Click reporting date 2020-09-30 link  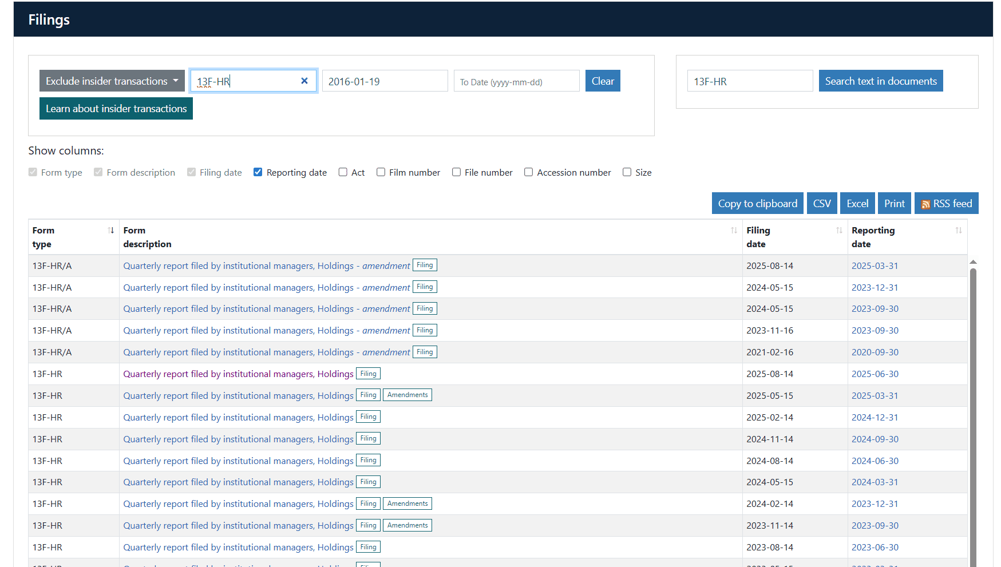click(x=875, y=352)
